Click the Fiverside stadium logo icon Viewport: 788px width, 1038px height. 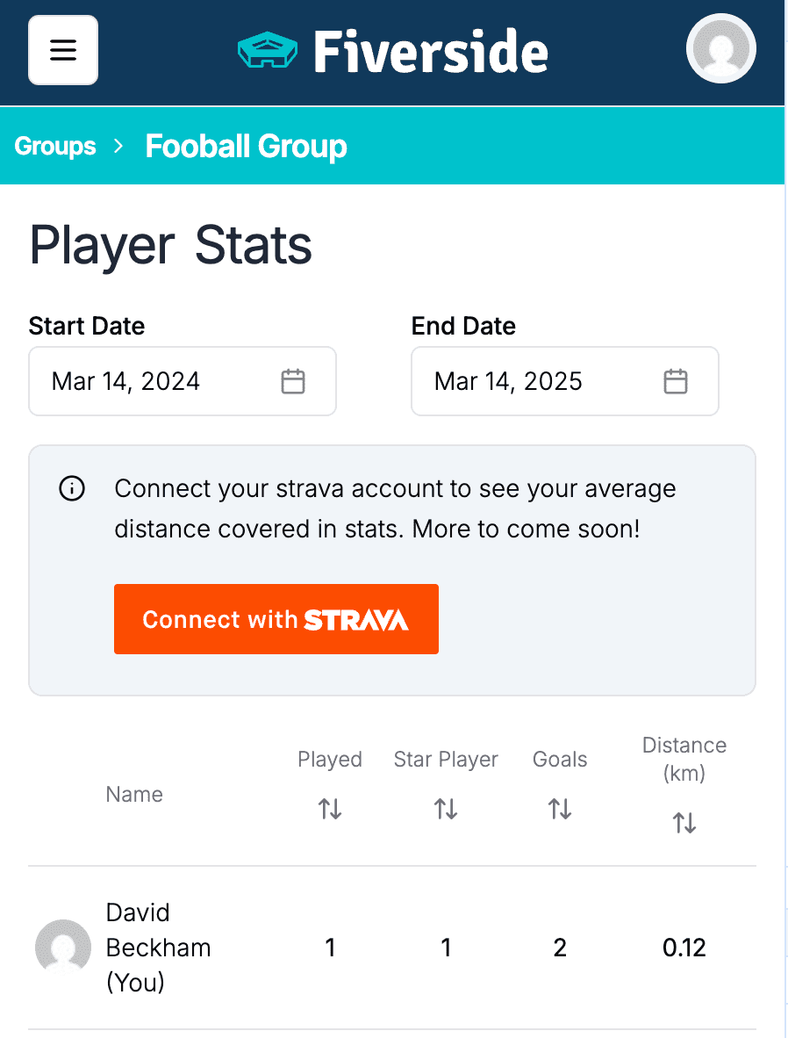[x=268, y=51]
